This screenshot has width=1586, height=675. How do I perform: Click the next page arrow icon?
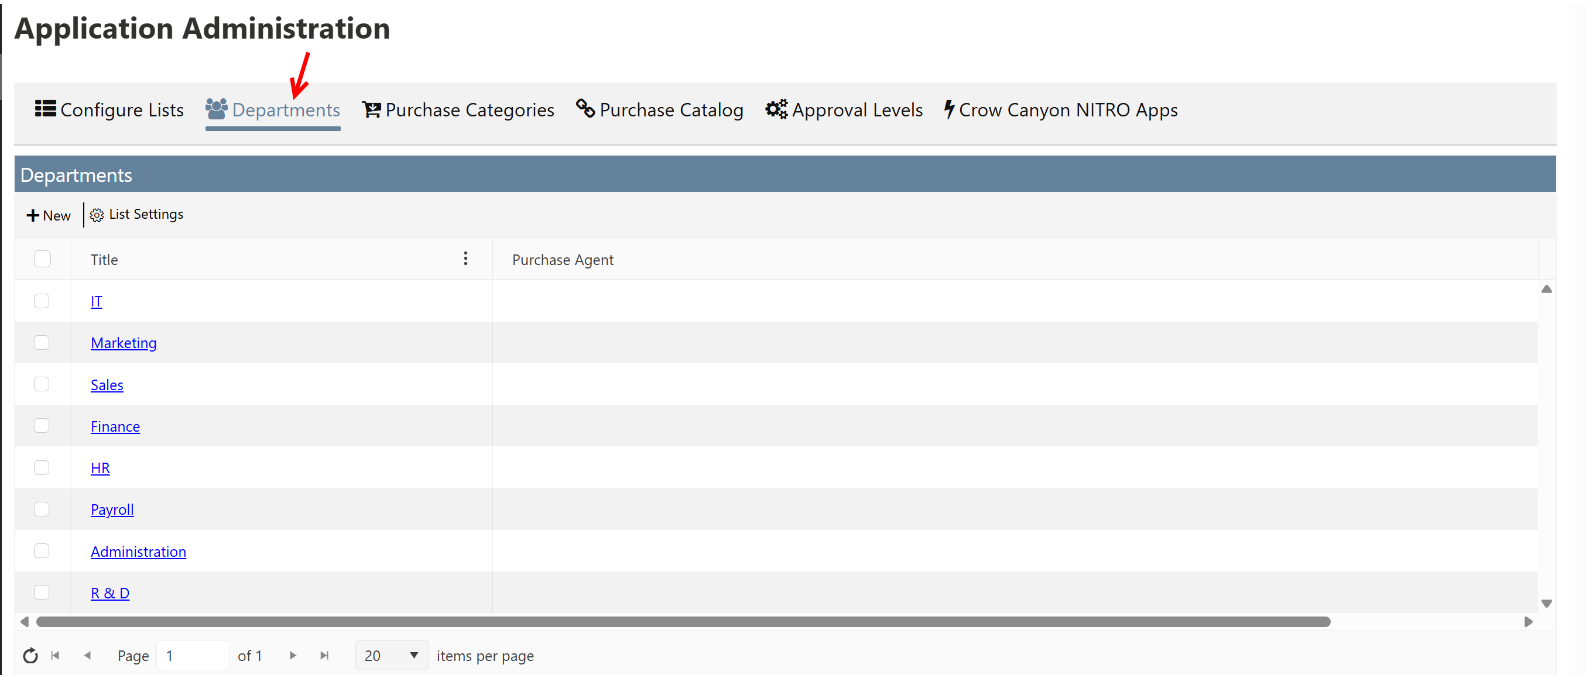pos(293,656)
